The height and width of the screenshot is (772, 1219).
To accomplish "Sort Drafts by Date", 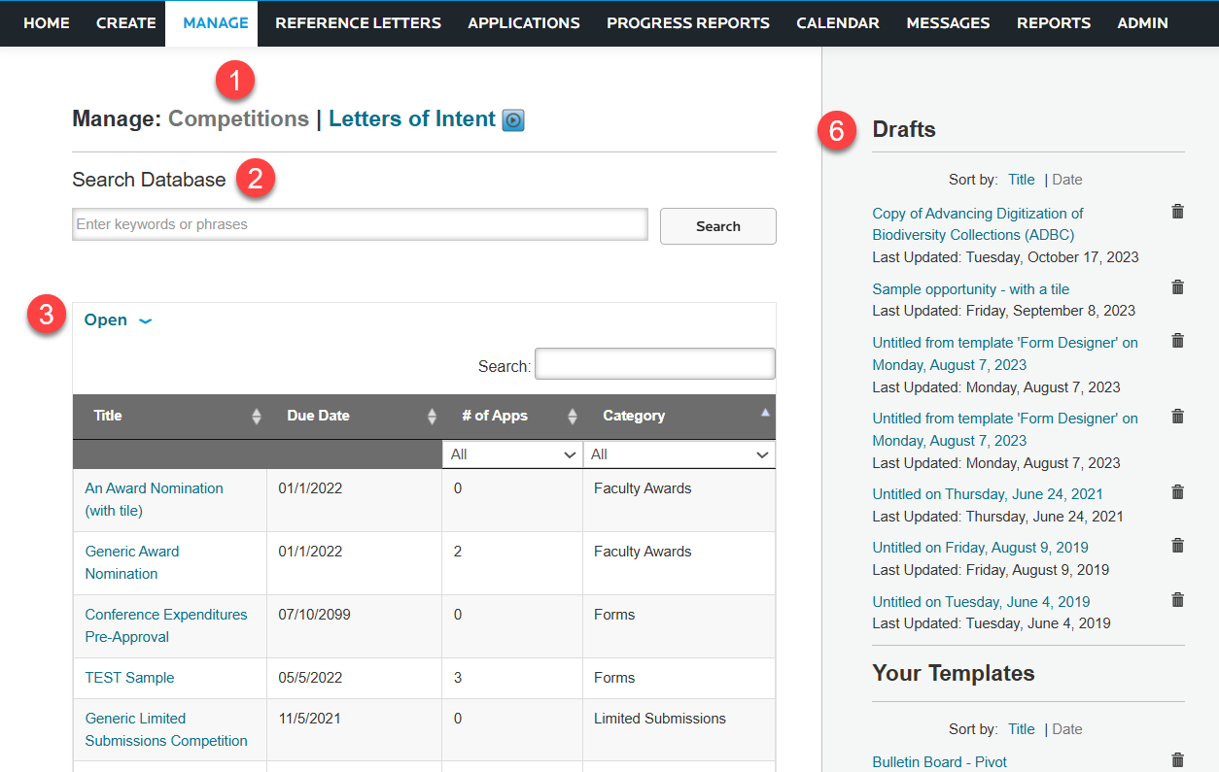I will (x=1067, y=180).
